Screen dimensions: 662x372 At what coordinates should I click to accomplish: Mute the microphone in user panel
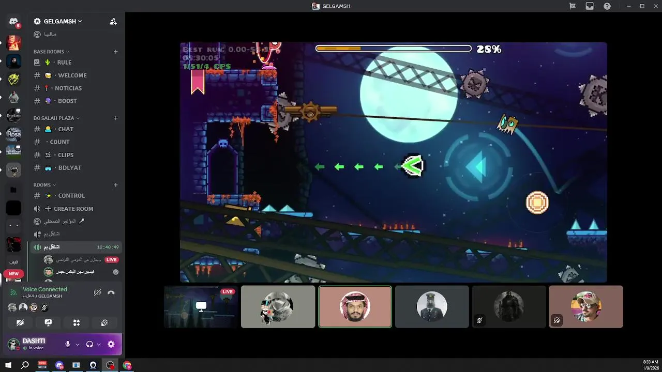click(x=68, y=344)
